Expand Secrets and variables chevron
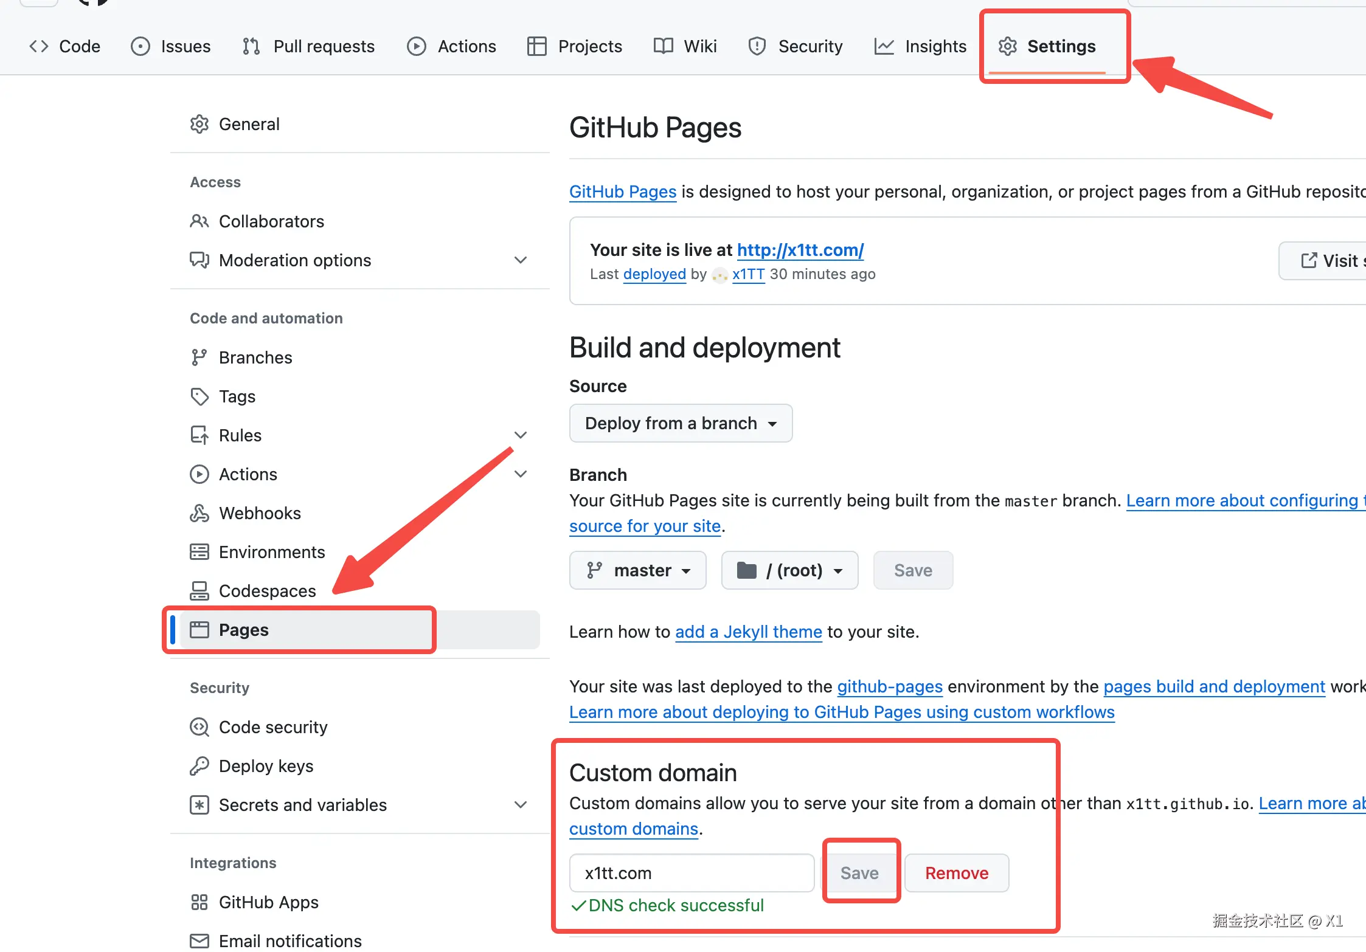Viewport: 1366px width, 952px height. (x=520, y=805)
